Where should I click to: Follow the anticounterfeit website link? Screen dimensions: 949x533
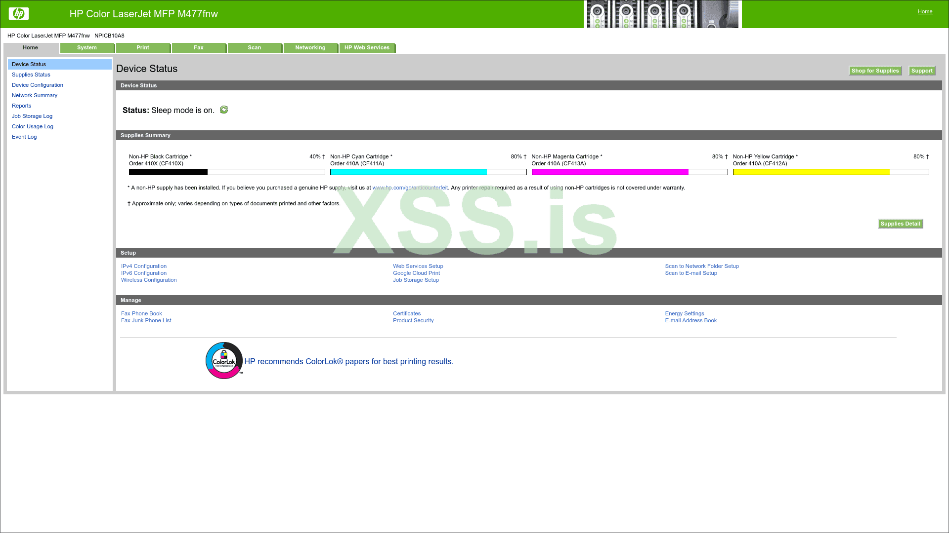[410, 188]
